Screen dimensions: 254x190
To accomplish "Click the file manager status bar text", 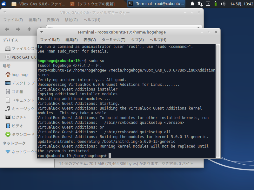I will click(x=126, y=164).
